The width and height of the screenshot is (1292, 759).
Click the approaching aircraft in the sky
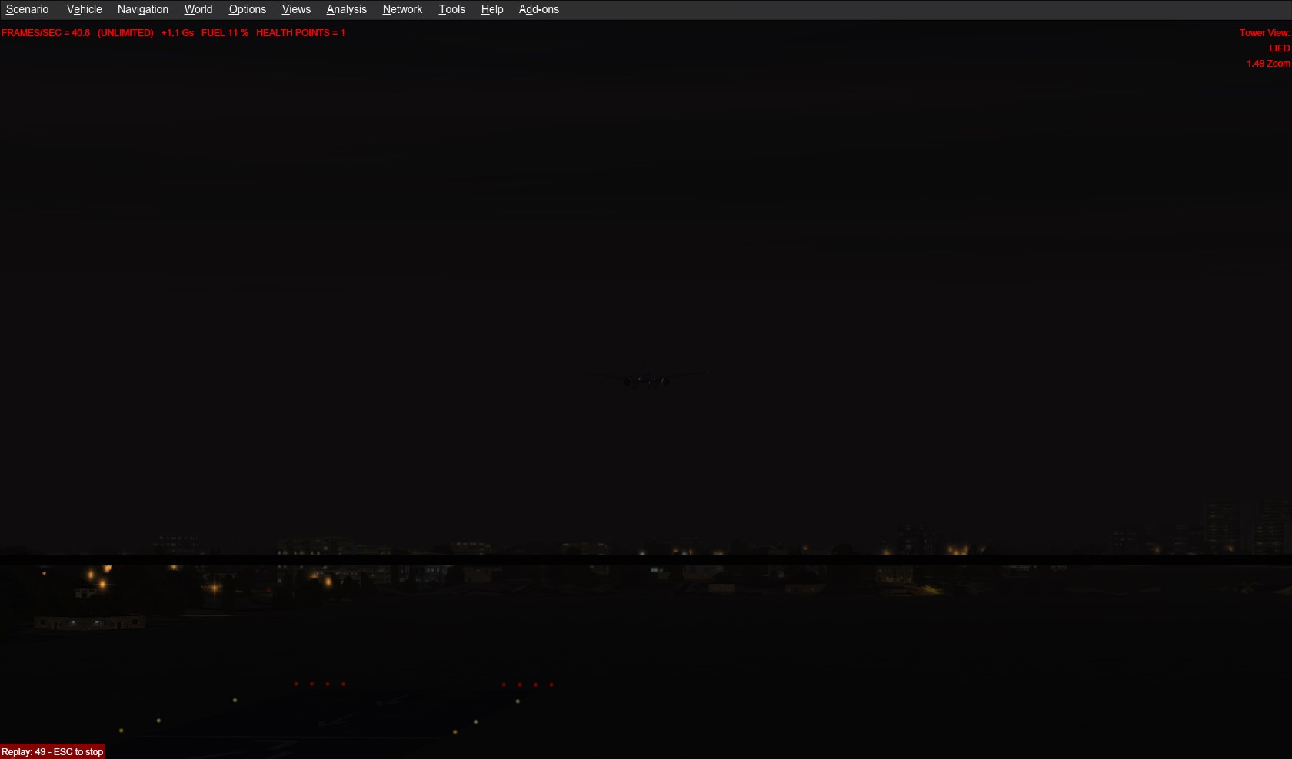point(644,379)
